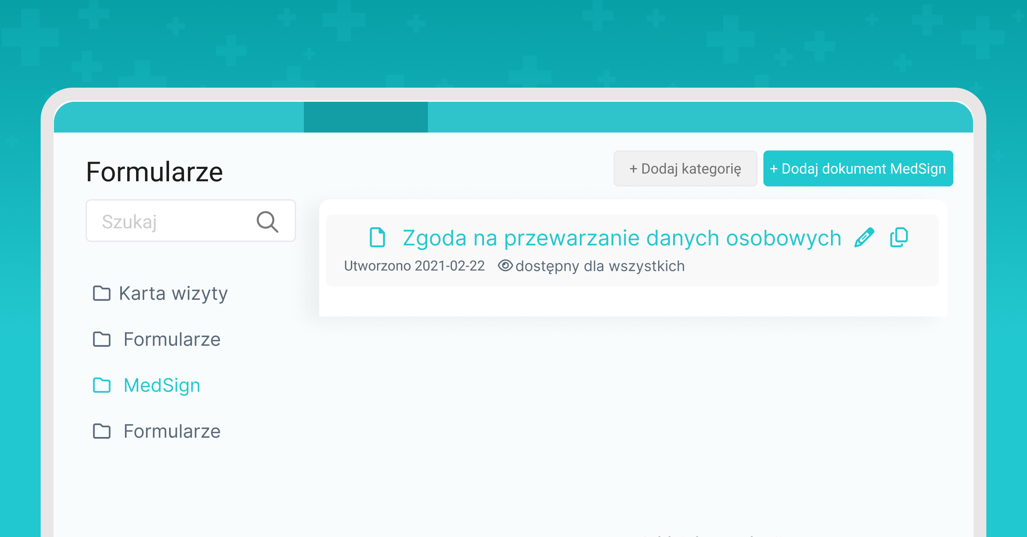The width and height of the screenshot is (1027, 537).
Task: Click the dark highlighted tab in header bar
Action: 366,117
